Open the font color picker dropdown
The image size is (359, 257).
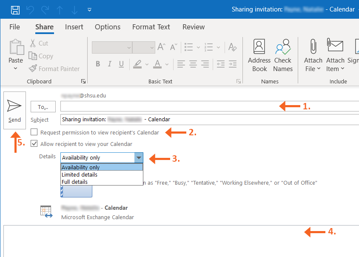[x=168, y=64]
